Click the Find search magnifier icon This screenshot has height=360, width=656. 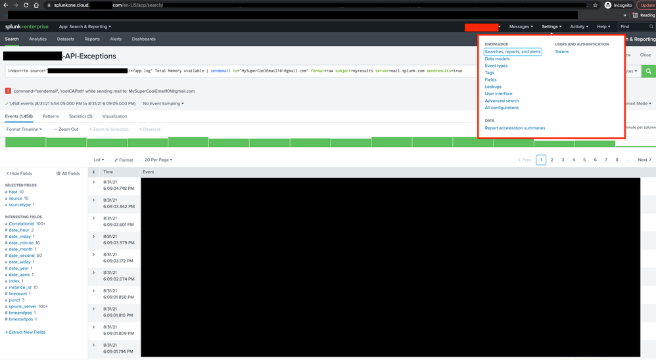651,26
